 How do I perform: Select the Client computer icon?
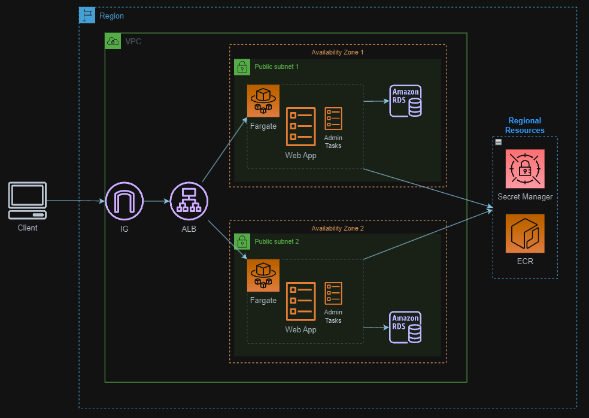click(28, 201)
